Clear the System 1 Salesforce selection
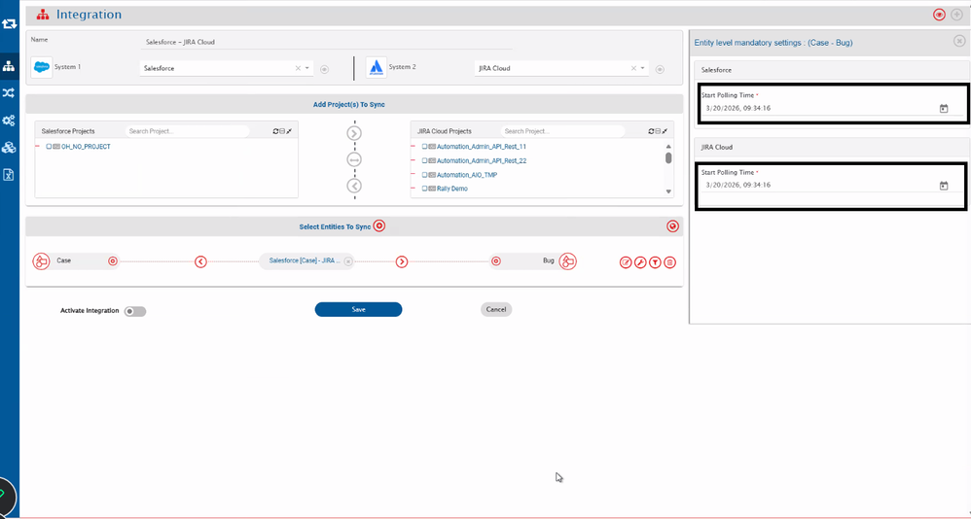971x519 pixels. tap(298, 68)
